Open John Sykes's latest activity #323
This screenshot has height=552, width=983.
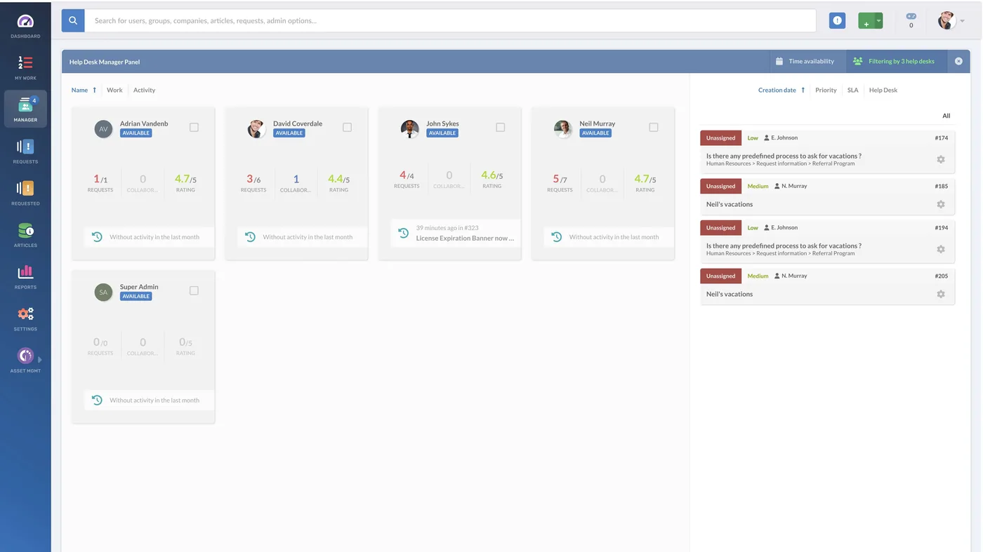pos(456,233)
